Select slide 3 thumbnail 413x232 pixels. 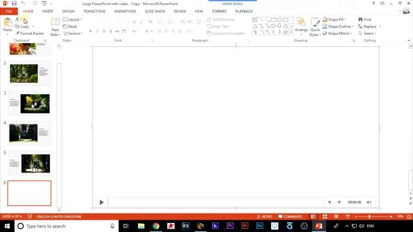pyautogui.click(x=30, y=104)
